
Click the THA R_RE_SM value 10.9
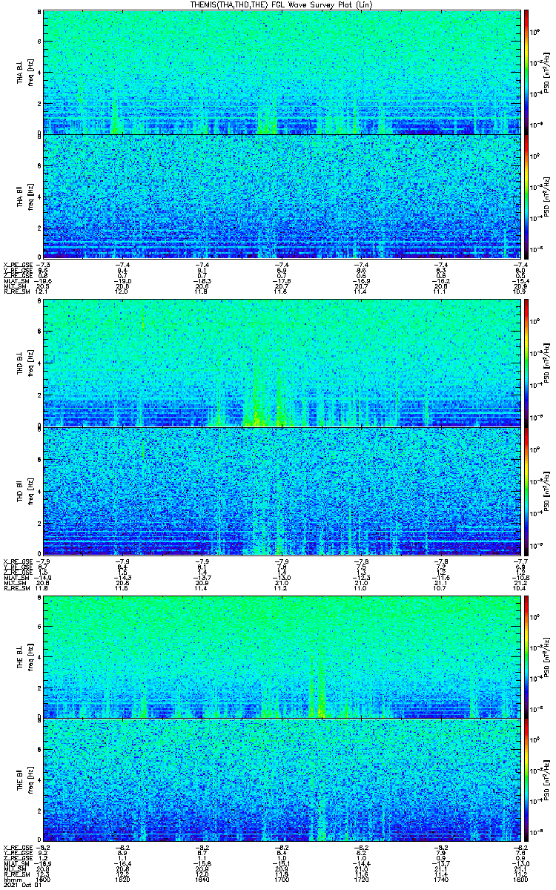tap(520, 292)
